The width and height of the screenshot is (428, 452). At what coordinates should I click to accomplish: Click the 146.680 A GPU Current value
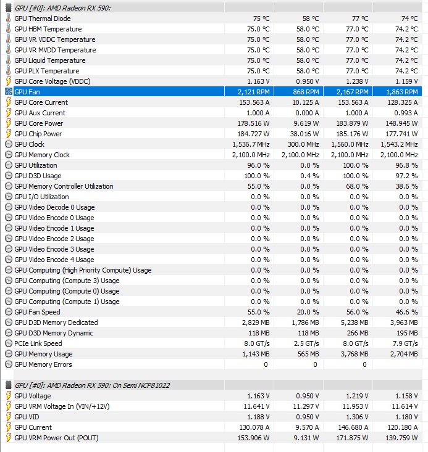pos(353,427)
